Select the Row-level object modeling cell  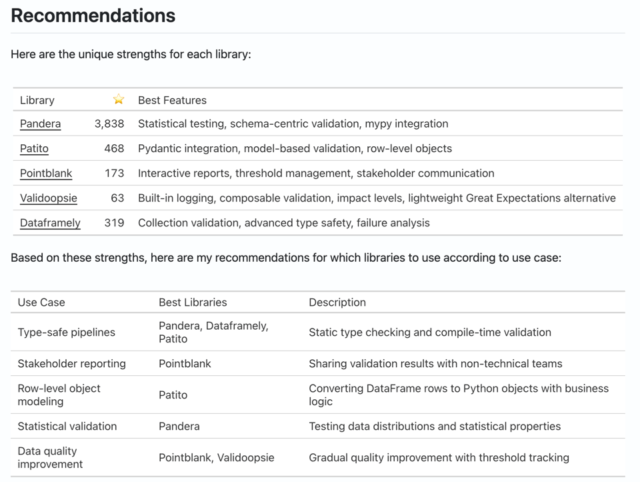[x=59, y=395]
